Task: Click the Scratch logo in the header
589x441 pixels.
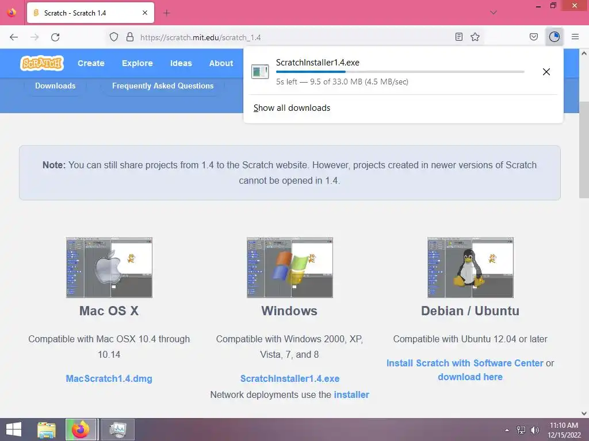Action: 41,63
